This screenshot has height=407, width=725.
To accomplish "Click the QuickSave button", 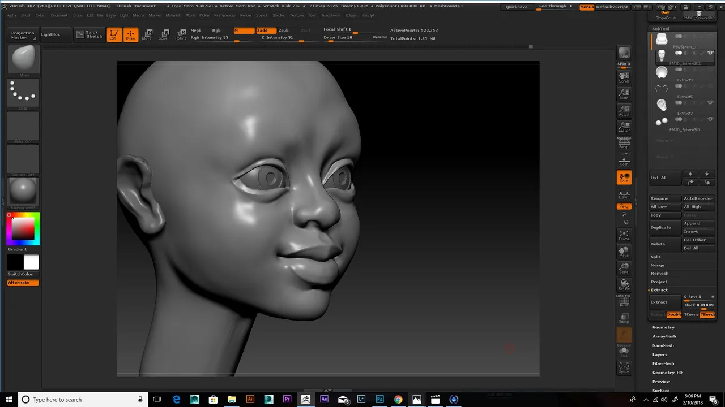I will click(517, 7).
